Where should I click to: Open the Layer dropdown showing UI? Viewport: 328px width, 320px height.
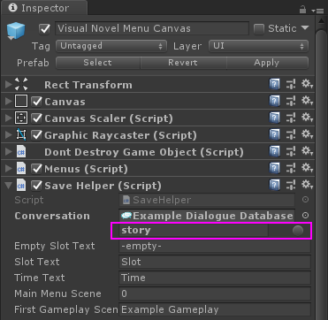pyautogui.click(x=258, y=46)
